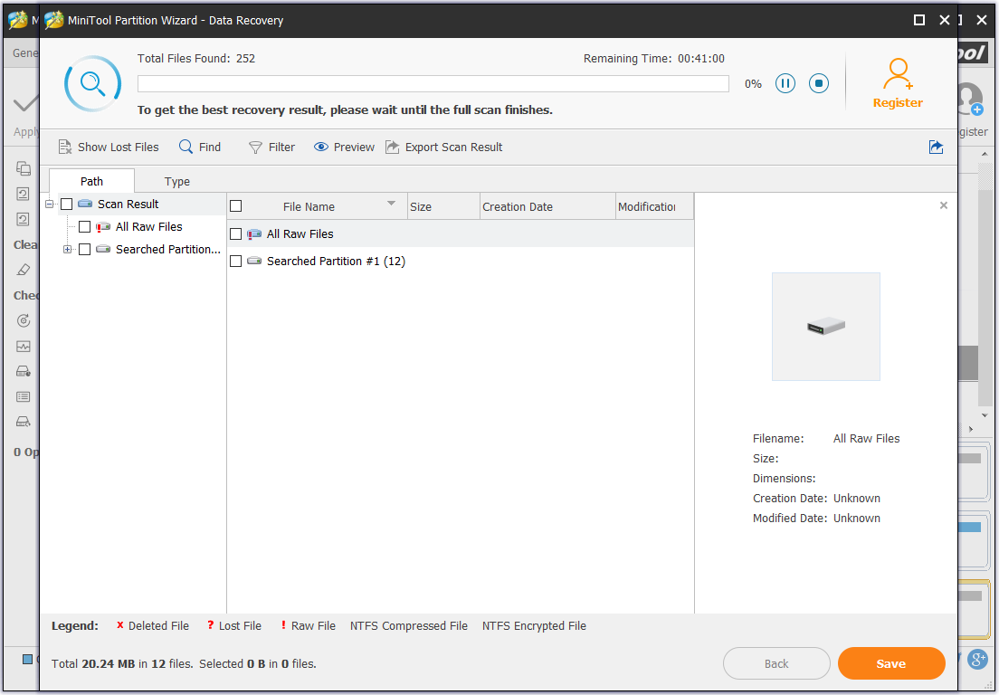
Task: Select Searched Partition... tree item
Action: point(168,249)
